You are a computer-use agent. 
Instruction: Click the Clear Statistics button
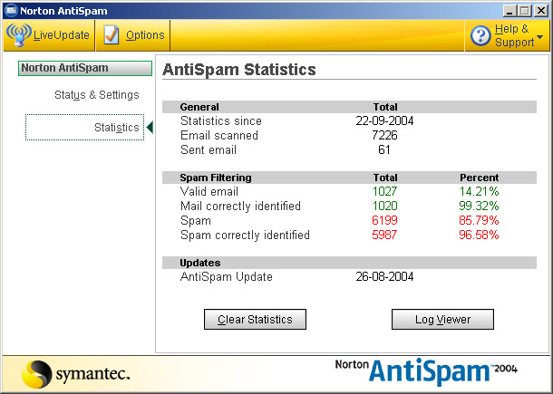point(255,320)
